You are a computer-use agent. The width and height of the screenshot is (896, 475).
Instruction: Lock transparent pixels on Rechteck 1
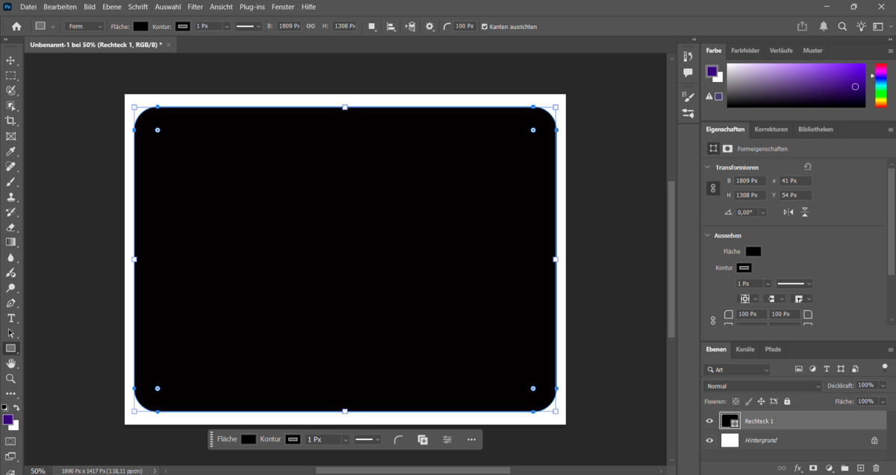(x=735, y=401)
